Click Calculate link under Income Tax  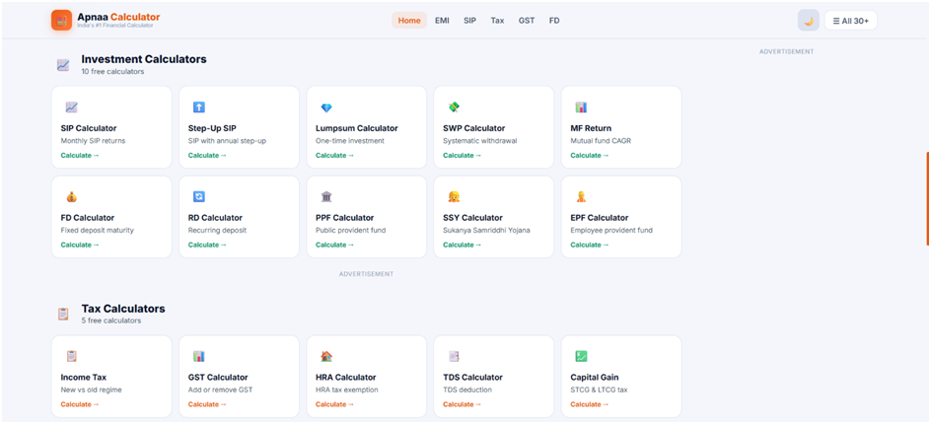[80, 404]
